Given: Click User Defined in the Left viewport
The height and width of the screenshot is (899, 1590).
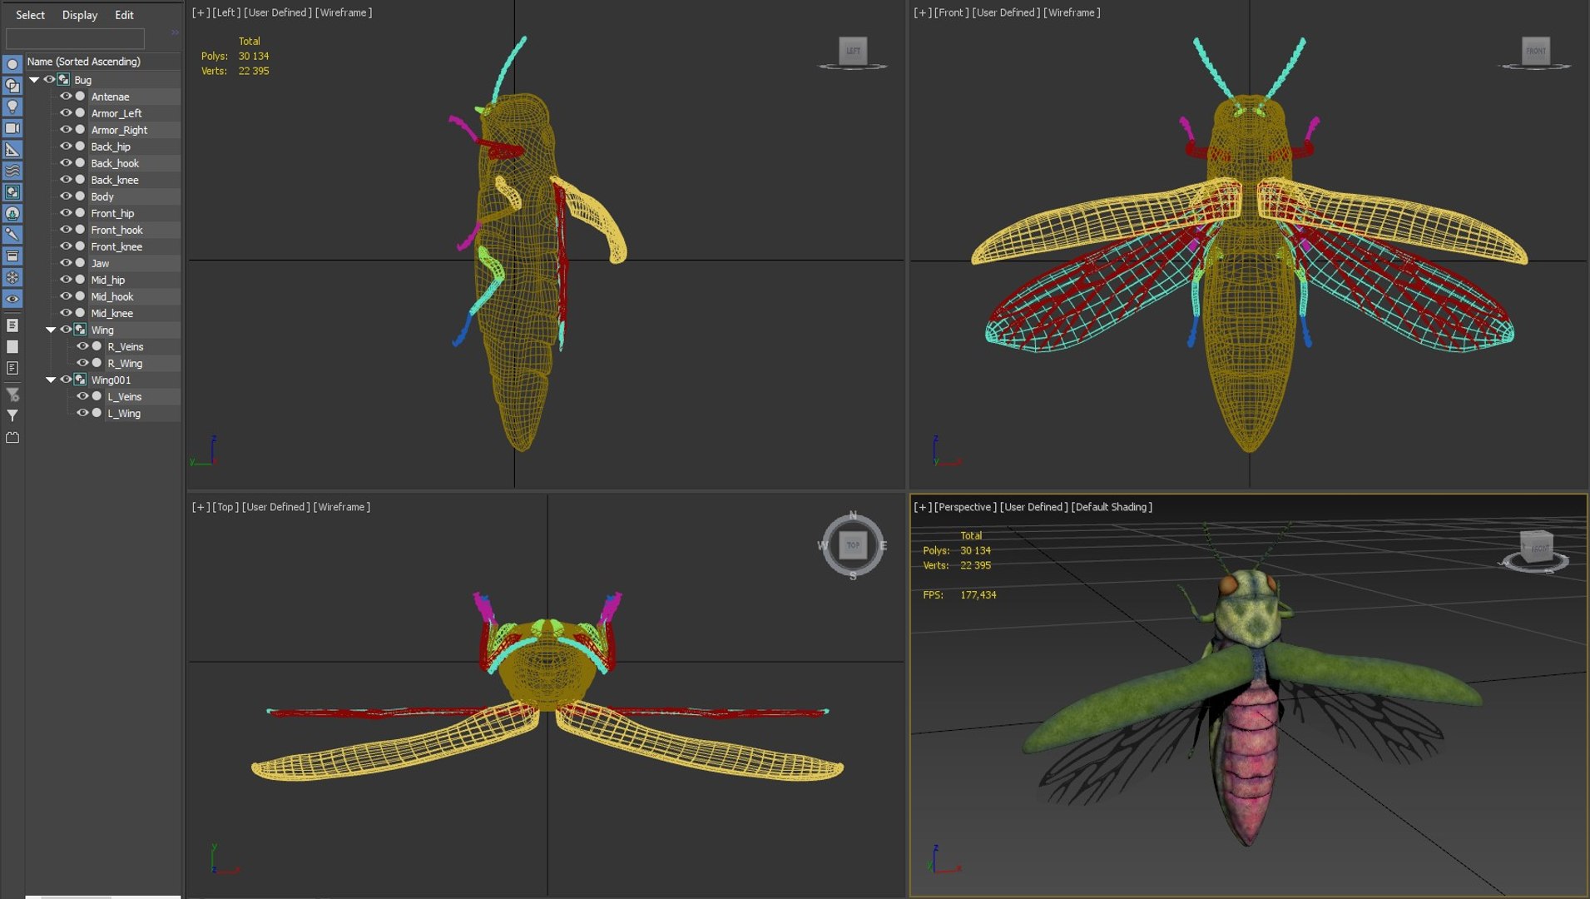Looking at the screenshot, I should point(278,12).
